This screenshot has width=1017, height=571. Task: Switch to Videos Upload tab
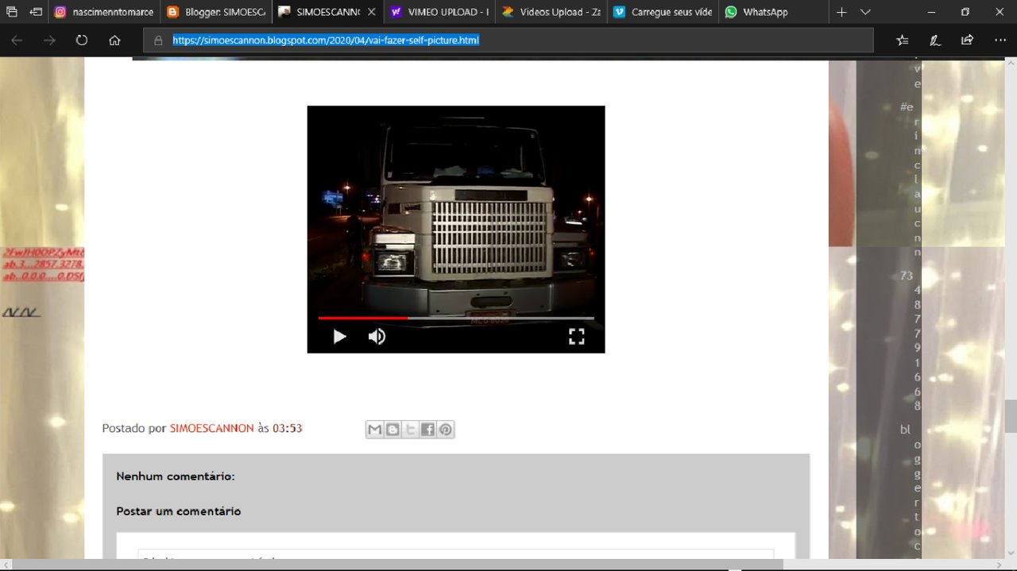click(551, 12)
